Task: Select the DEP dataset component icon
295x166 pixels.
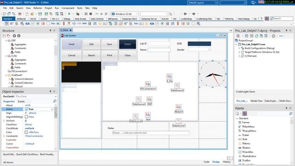Action: (149, 99)
